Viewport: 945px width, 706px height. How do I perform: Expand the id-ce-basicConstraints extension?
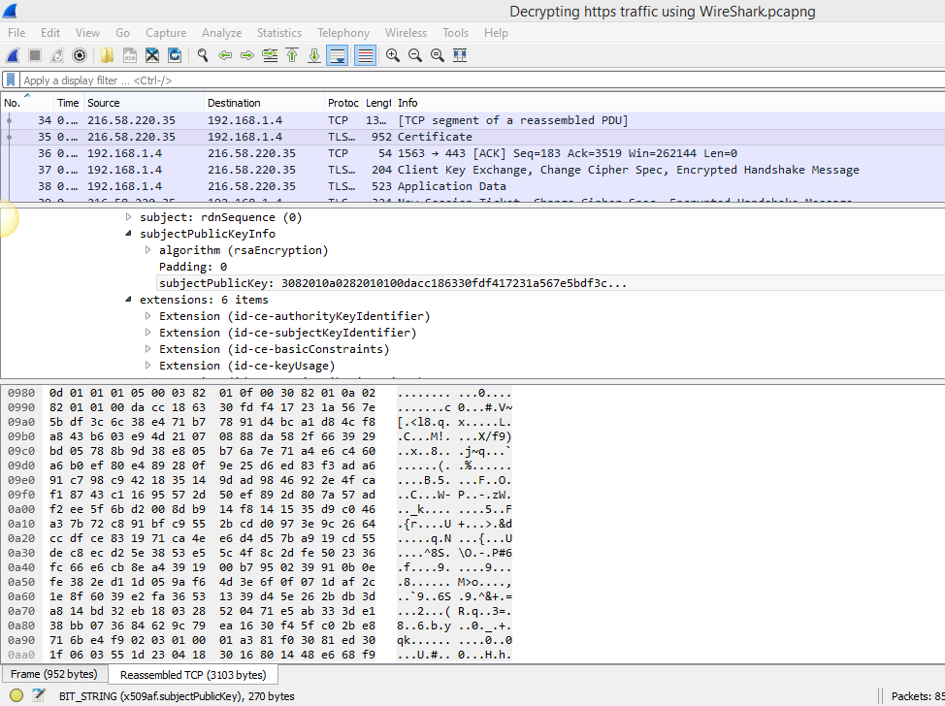[147, 349]
